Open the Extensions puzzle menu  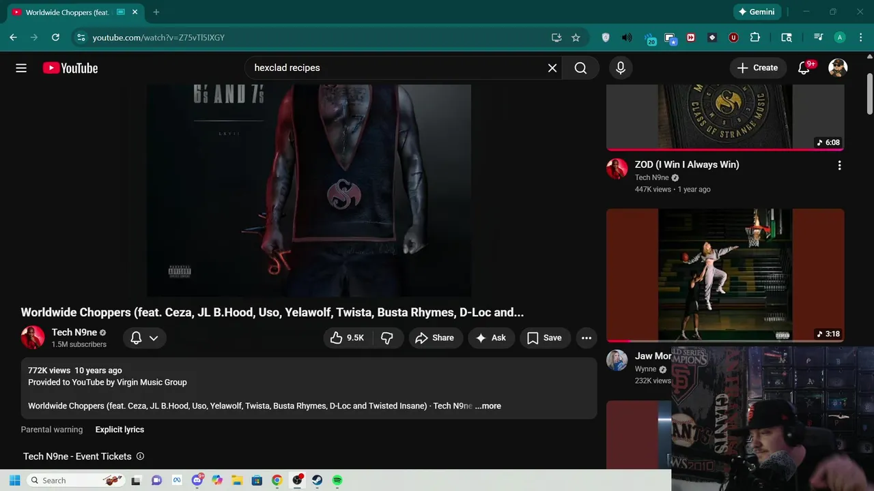coord(755,38)
